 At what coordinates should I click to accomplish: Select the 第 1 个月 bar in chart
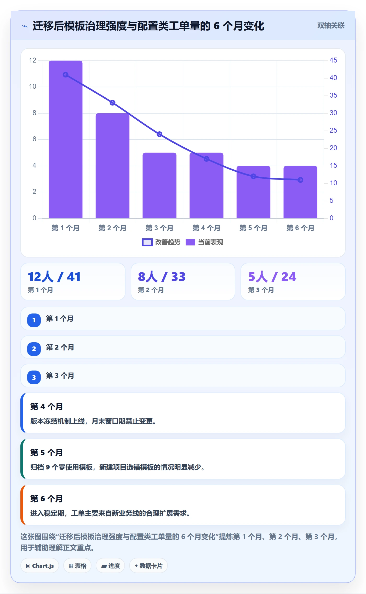pos(66,139)
